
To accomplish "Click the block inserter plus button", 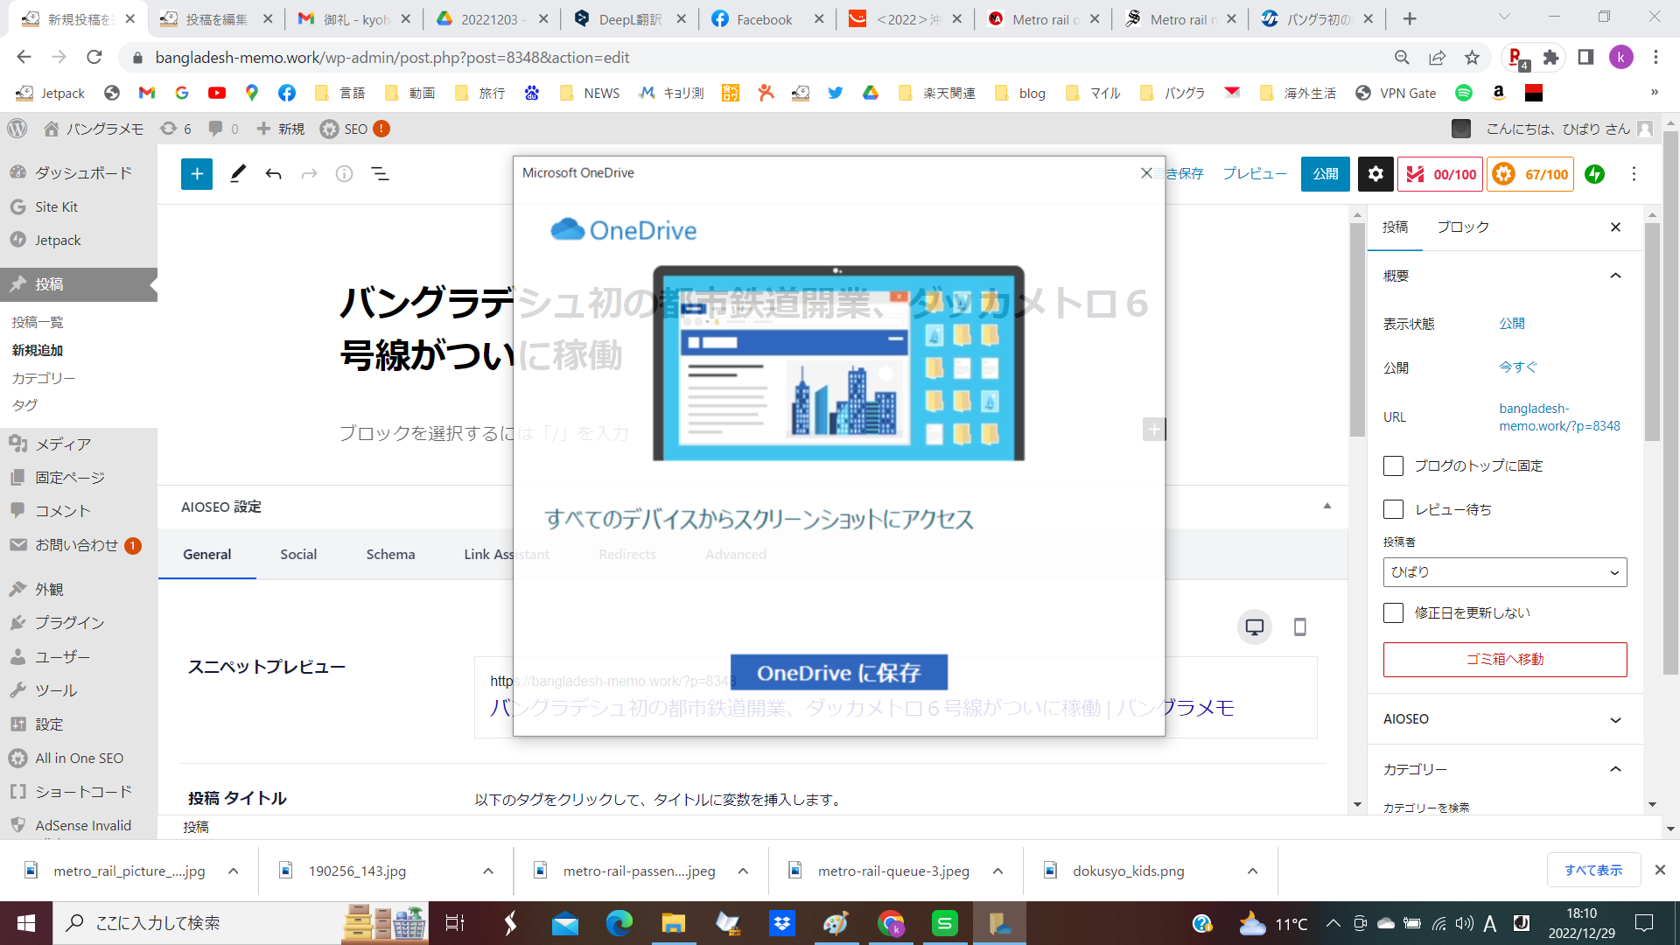I will [197, 174].
